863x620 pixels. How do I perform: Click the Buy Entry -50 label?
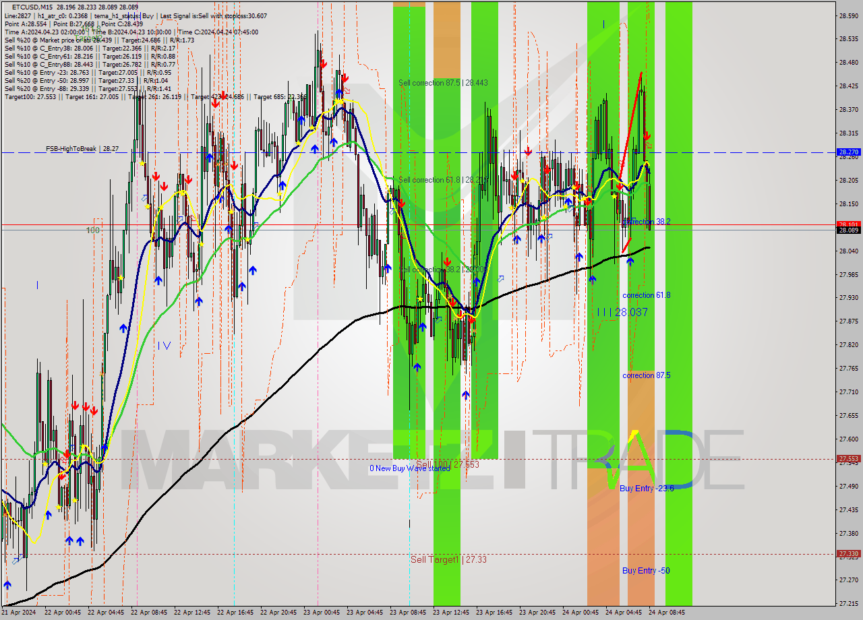pos(646,571)
